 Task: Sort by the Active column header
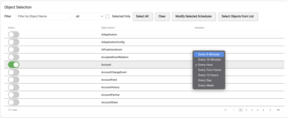(x=12, y=28)
